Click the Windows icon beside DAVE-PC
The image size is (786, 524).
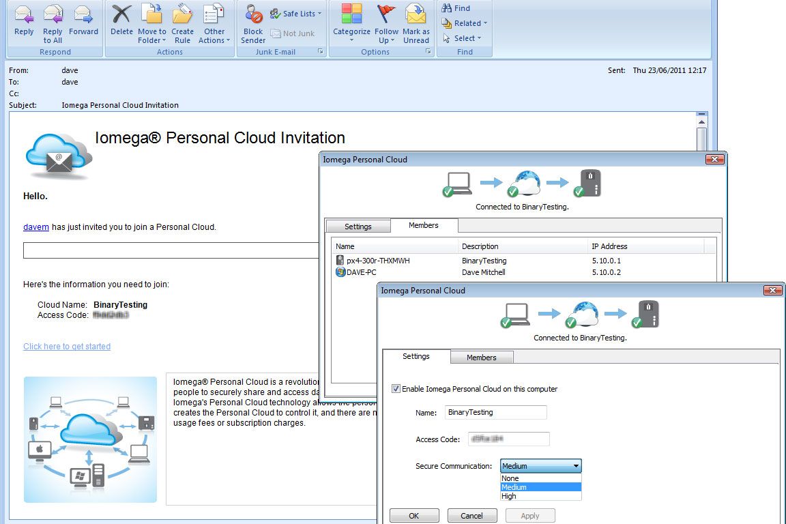tap(340, 272)
